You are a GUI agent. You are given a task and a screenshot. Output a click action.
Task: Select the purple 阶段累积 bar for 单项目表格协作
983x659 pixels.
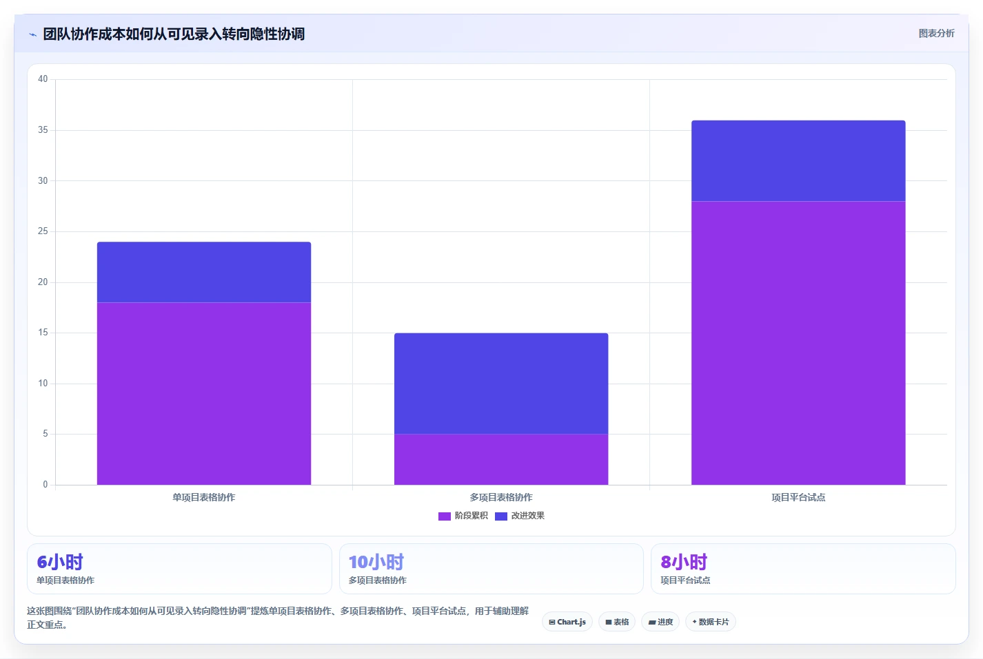click(204, 394)
